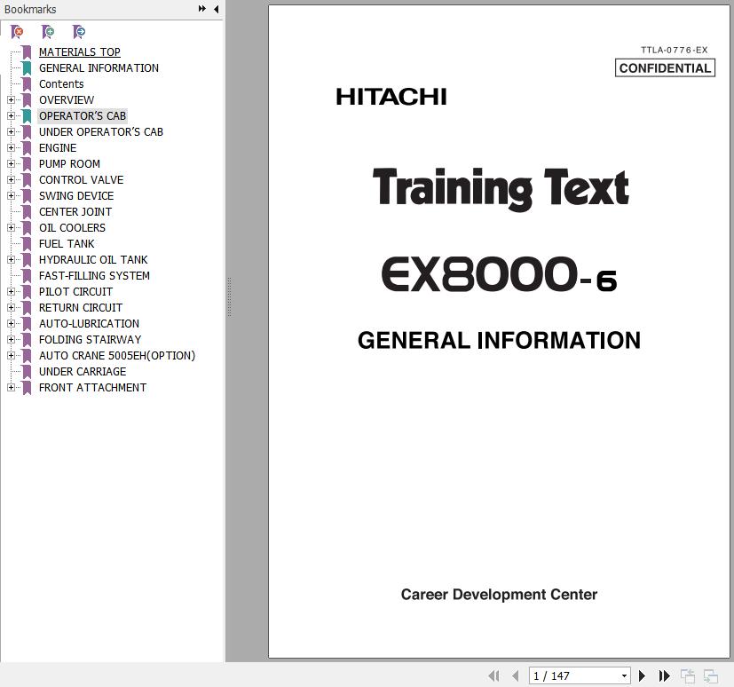
Task: Expand the FOLDING STAIRWAY bookmark
Action: pos(11,339)
